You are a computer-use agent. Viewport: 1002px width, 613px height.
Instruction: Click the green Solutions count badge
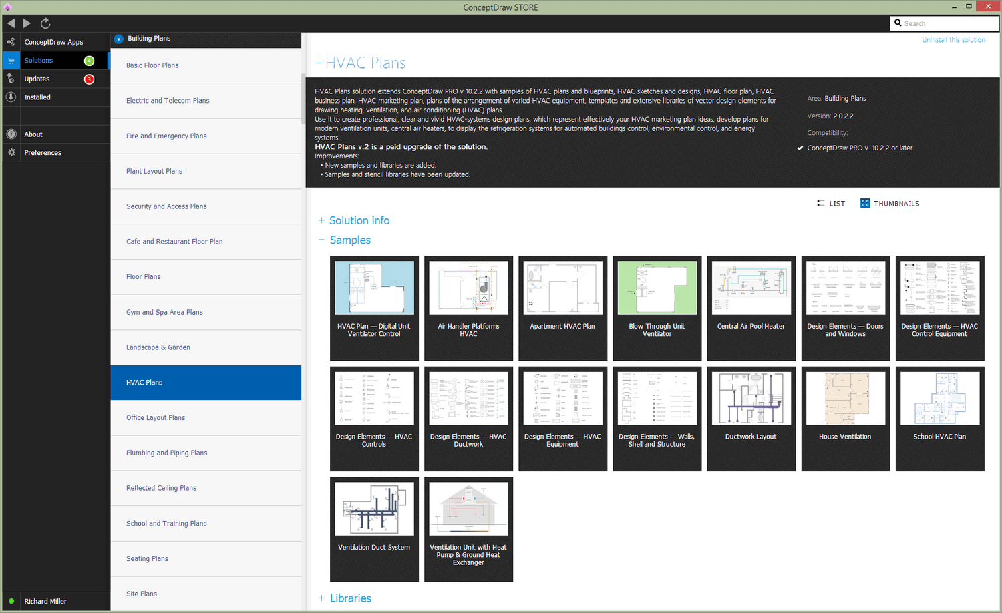click(89, 61)
